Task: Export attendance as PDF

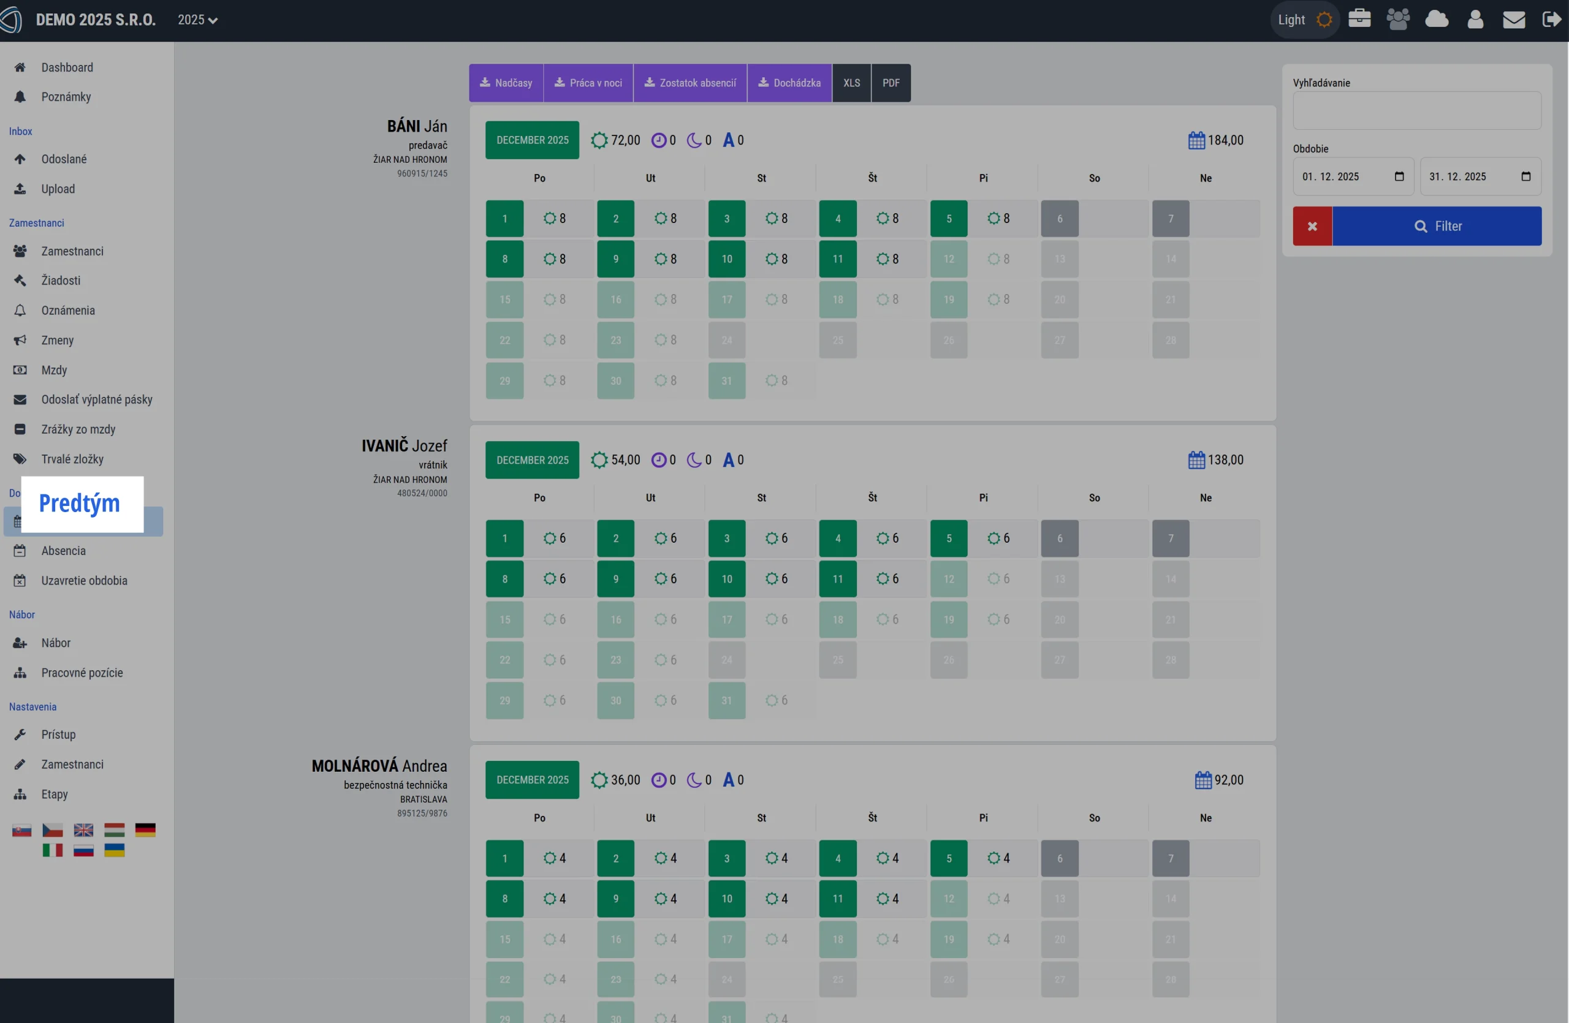Action: 891,83
